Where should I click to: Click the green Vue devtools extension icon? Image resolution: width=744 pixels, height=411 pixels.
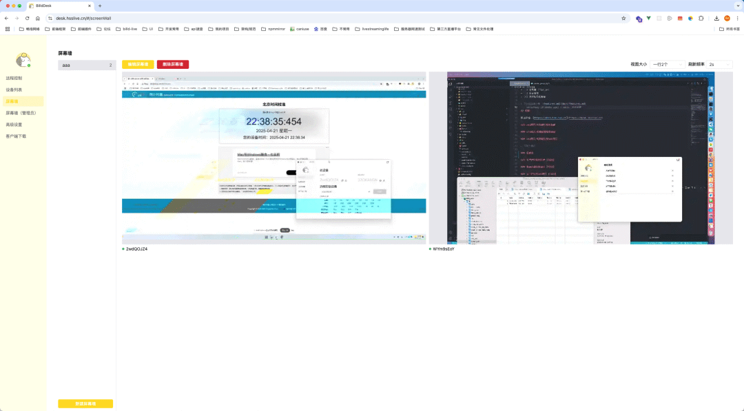(x=649, y=18)
